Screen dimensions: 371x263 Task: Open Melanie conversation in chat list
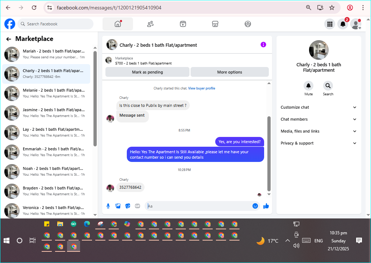click(x=46, y=93)
